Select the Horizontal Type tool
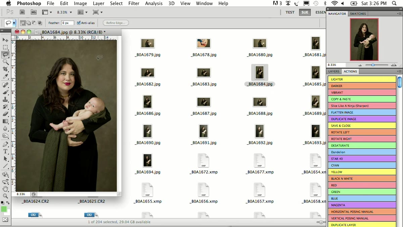The width and height of the screenshot is (403, 227). click(x=5, y=151)
